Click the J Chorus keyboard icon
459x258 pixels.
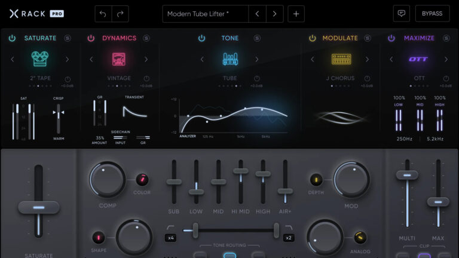coord(341,59)
